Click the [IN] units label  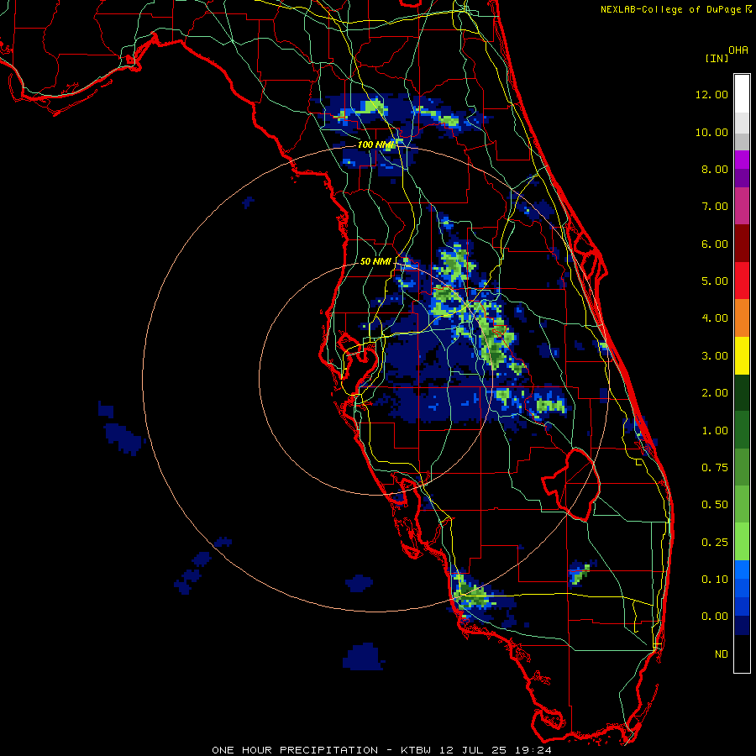point(716,58)
